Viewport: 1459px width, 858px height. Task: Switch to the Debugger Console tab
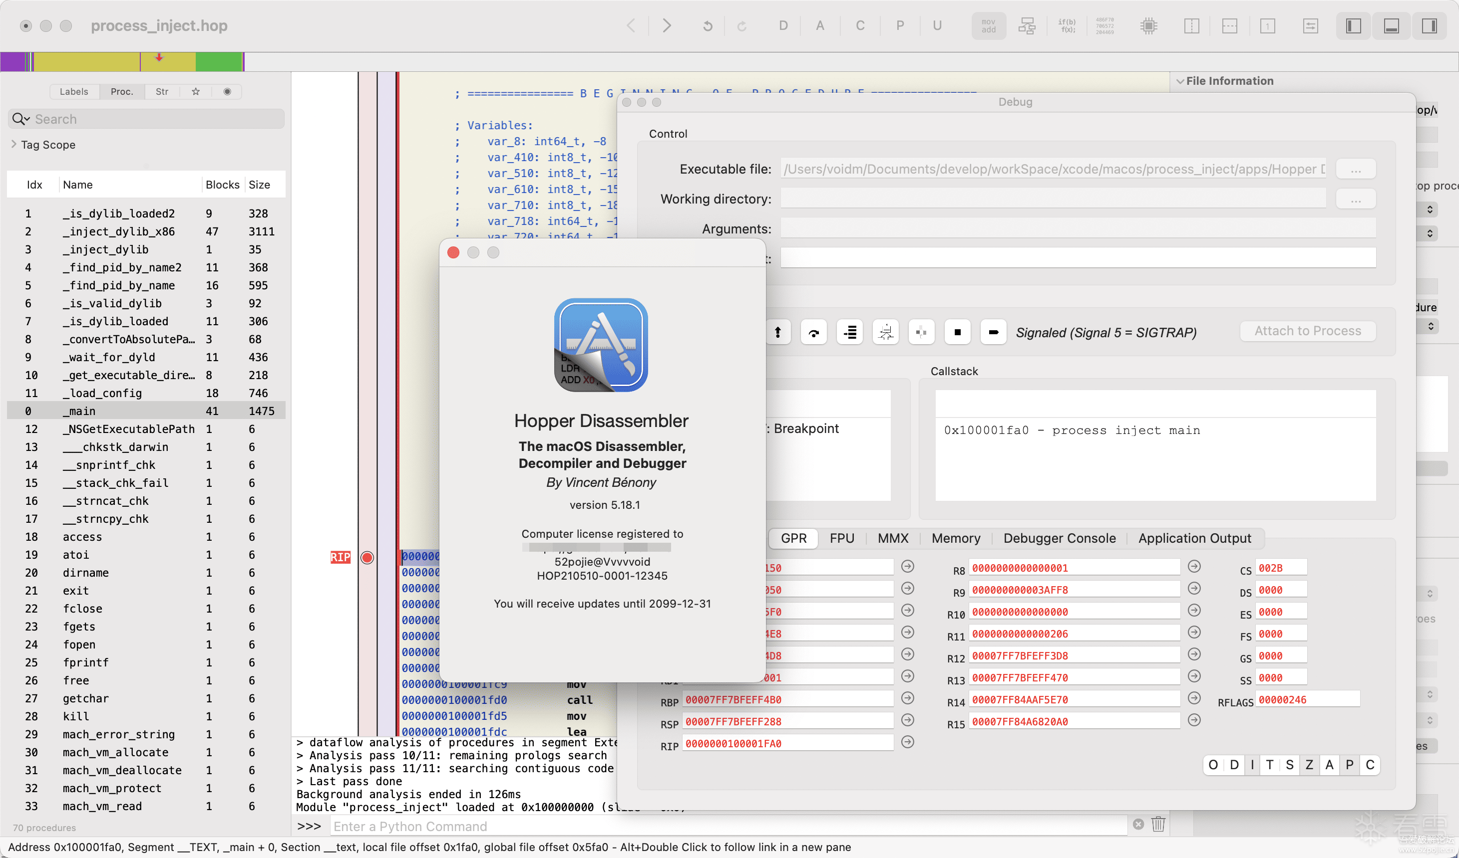(x=1060, y=538)
